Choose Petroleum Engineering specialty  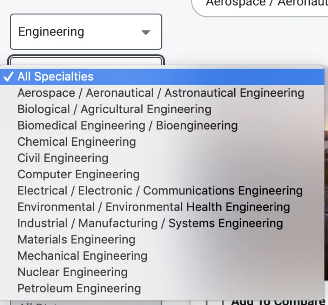[x=162, y=288]
